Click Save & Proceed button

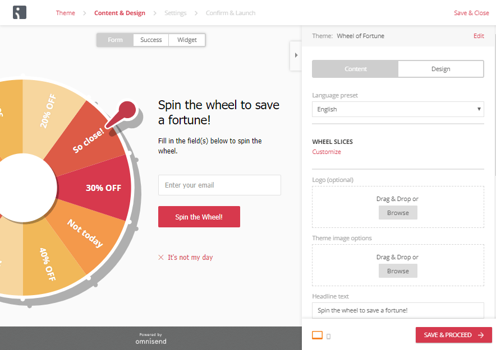click(453, 335)
